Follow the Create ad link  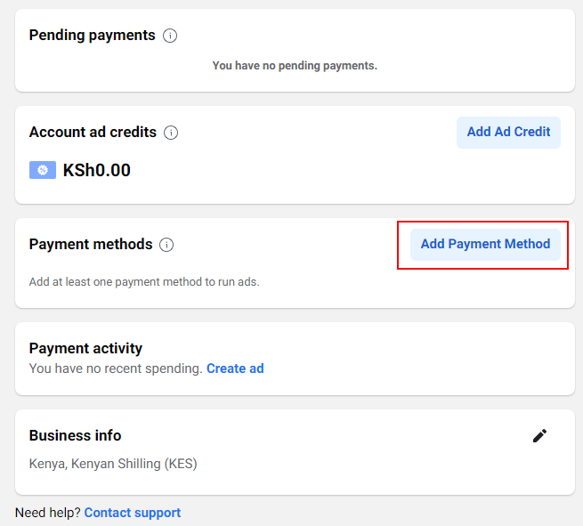tap(235, 368)
